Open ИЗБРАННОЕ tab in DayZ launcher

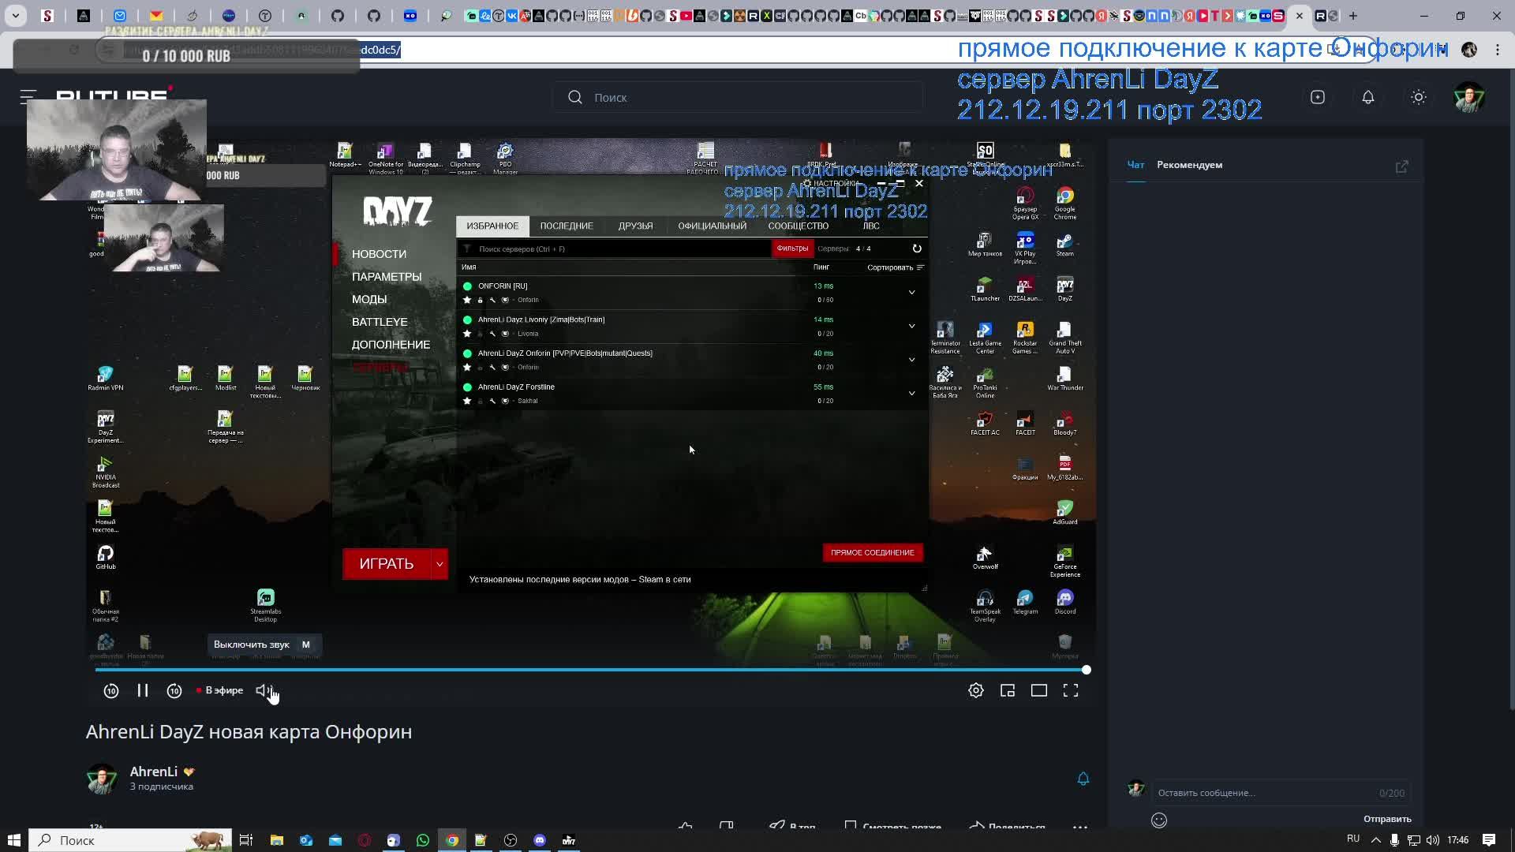point(492,226)
